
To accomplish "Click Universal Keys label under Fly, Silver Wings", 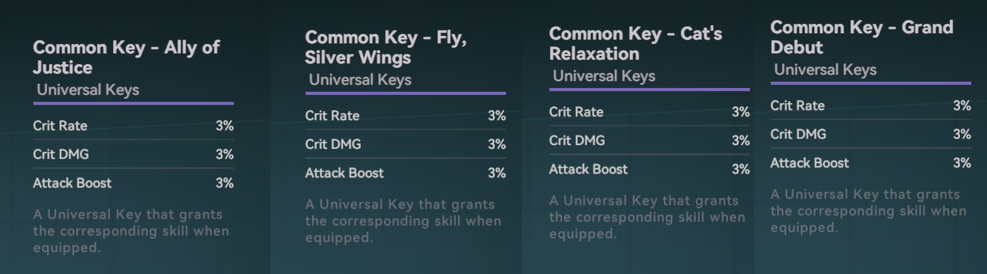I will tap(360, 80).
